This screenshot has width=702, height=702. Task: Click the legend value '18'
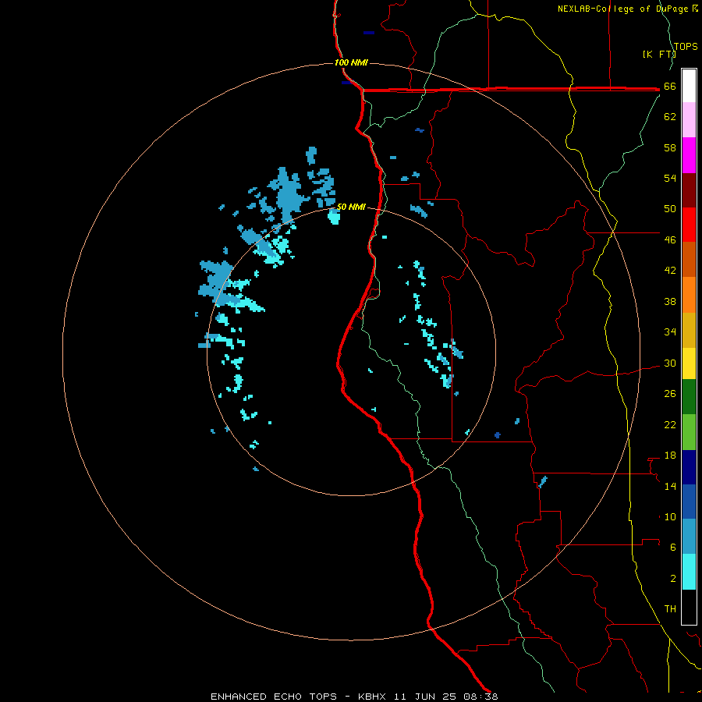(x=670, y=456)
